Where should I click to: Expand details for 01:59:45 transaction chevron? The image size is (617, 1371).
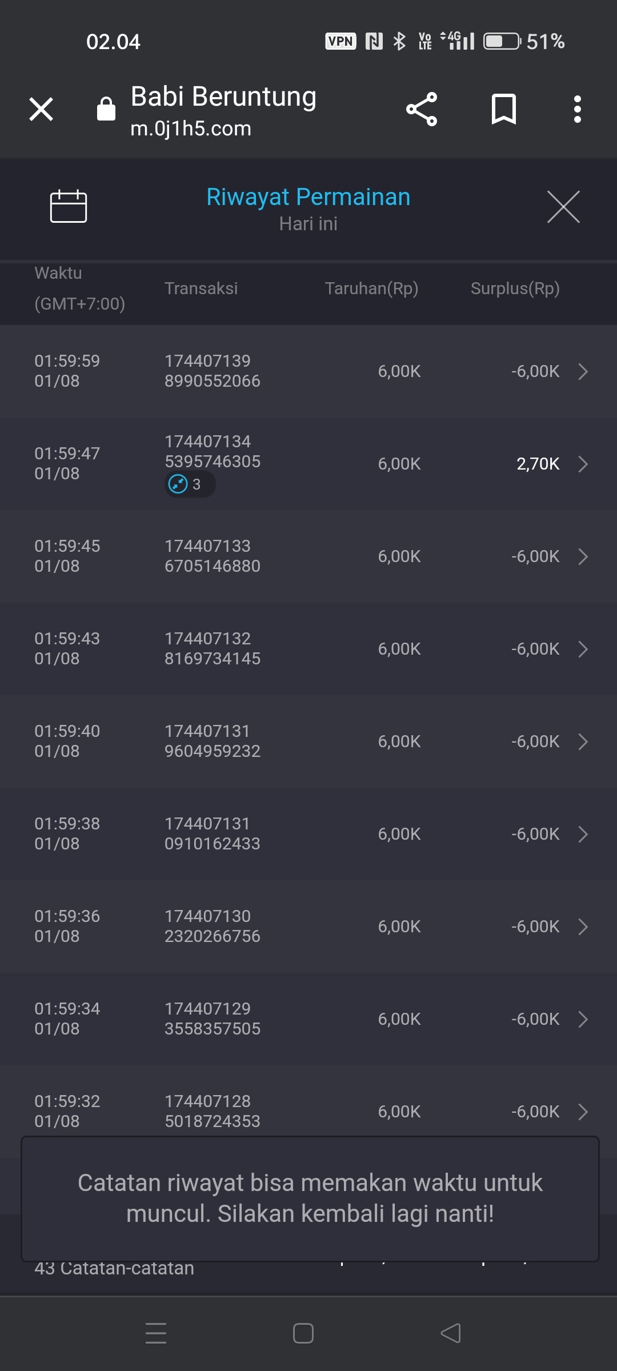click(583, 556)
